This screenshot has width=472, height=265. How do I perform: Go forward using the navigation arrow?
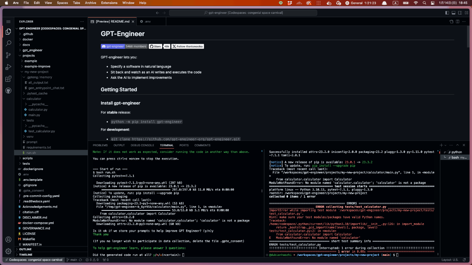coord(164,13)
